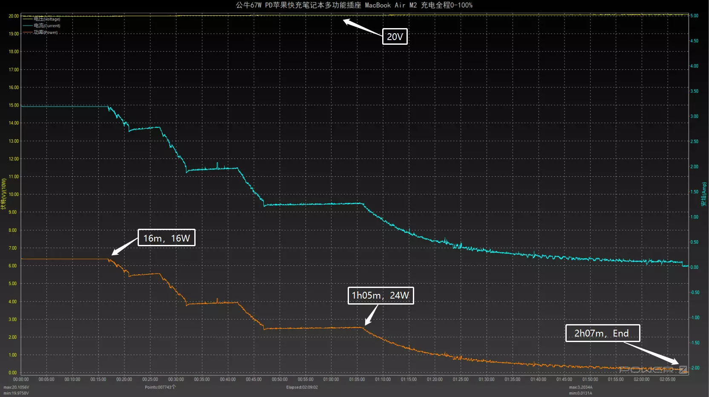Click the 00:45:00 time axis label
709x397 pixels.
click(254, 380)
